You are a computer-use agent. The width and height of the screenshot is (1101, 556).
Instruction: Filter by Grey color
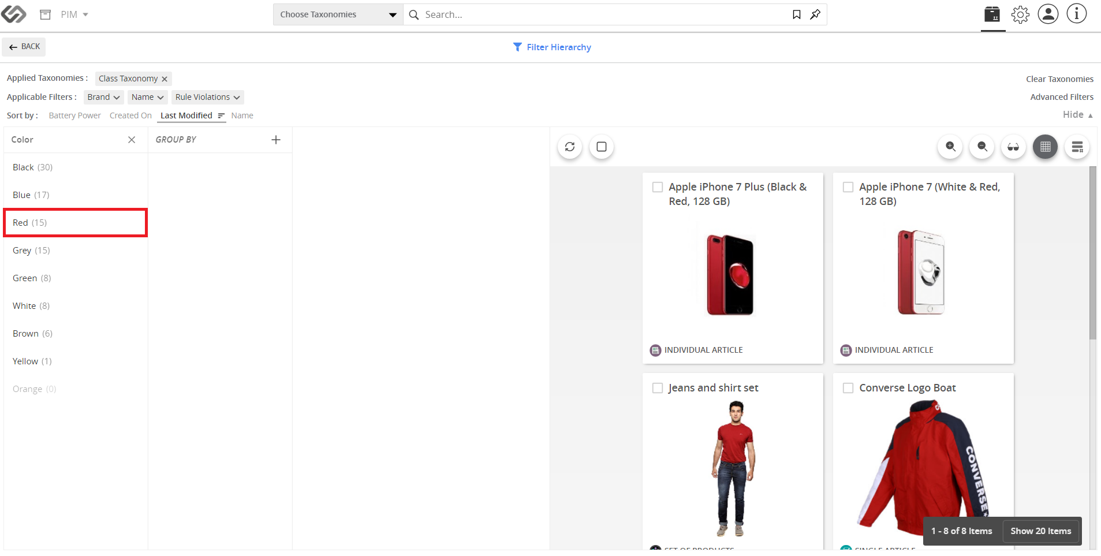coord(76,251)
